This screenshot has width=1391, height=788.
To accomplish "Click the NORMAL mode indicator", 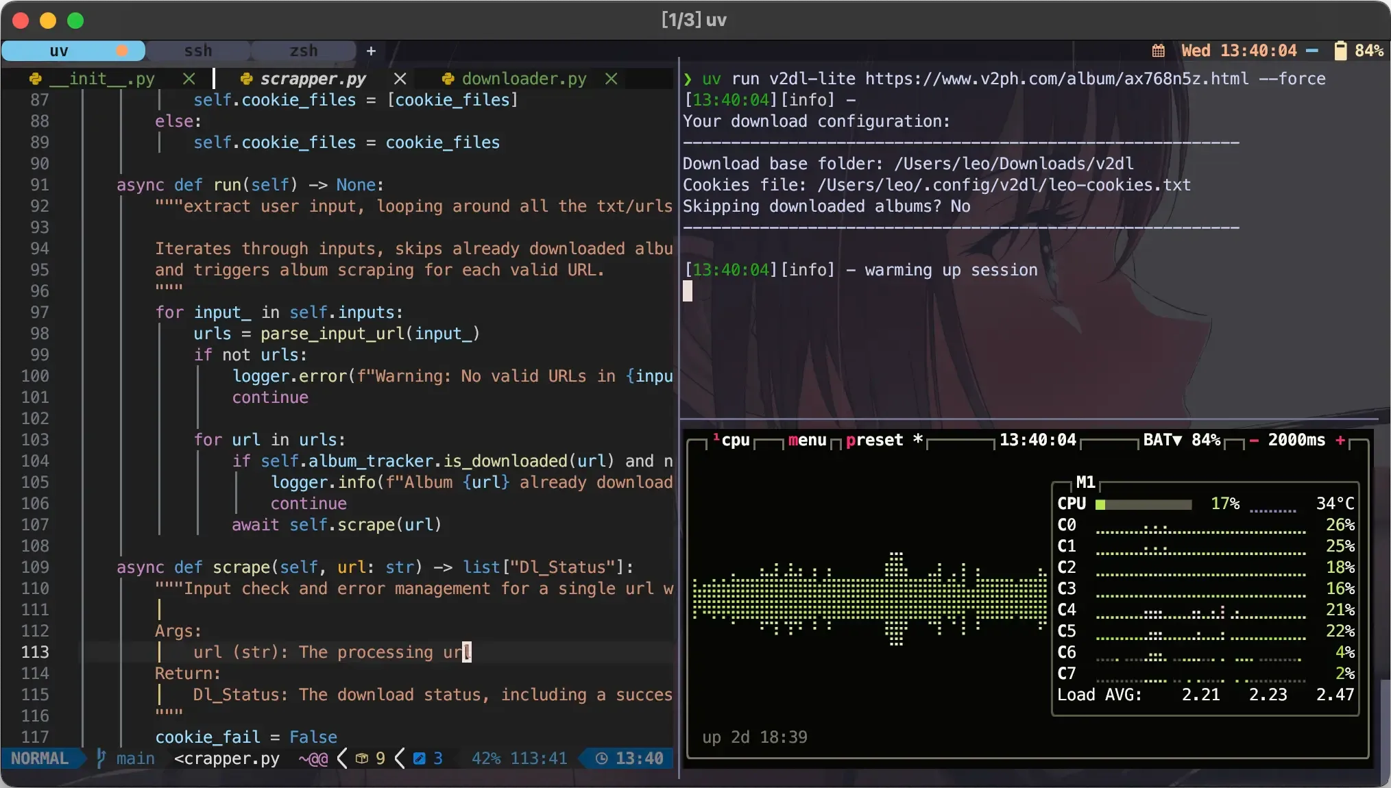I will tap(40, 758).
